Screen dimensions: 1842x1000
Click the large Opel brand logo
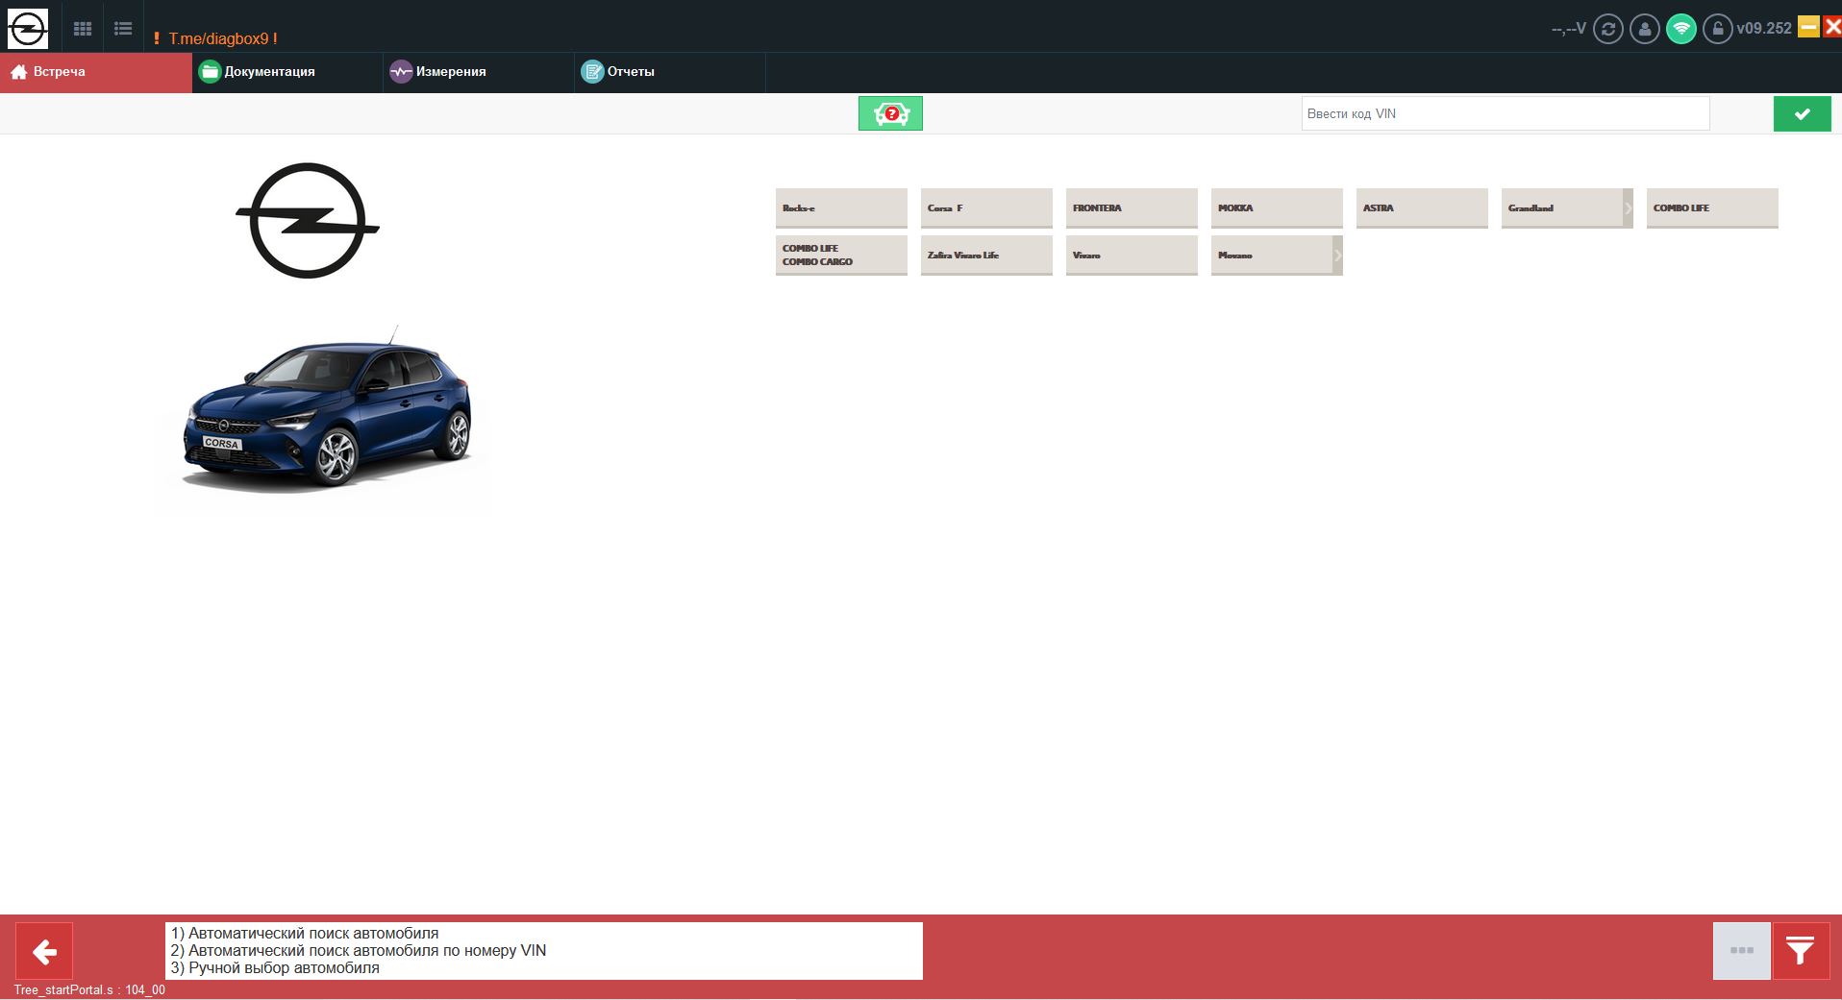308,221
